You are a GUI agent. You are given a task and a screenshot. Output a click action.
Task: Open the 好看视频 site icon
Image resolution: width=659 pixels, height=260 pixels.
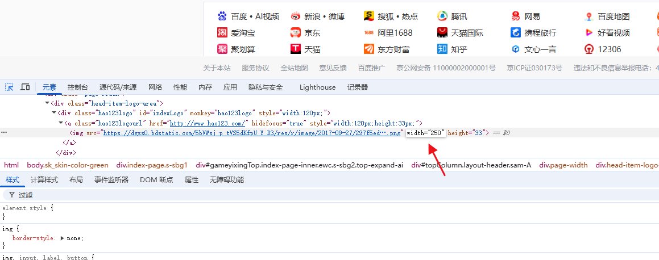[589, 33]
